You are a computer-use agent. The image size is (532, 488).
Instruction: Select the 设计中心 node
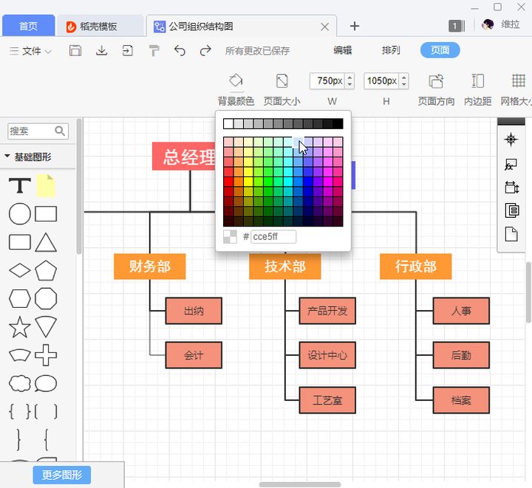(327, 355)
